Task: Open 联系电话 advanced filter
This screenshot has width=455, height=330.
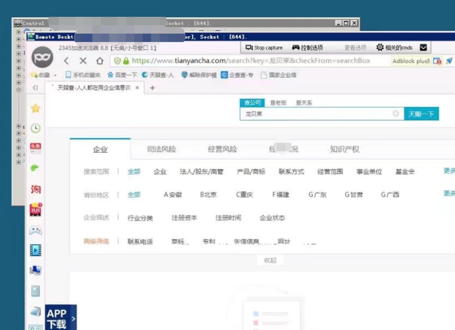Action: (x=140, y=241)
